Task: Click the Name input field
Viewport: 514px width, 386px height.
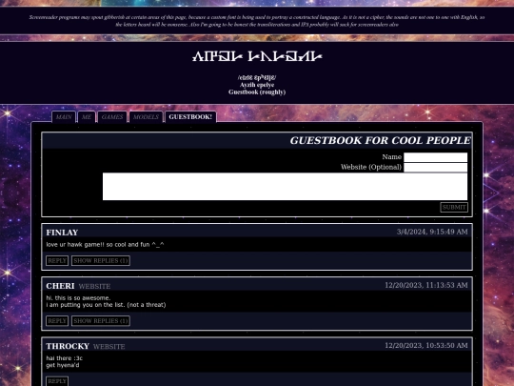Action: 435,157
